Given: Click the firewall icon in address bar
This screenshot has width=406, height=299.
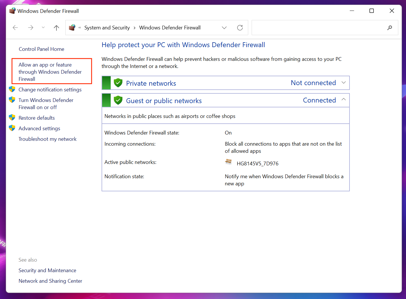Looking at the screenshot, I should click(x=72, y=28).
